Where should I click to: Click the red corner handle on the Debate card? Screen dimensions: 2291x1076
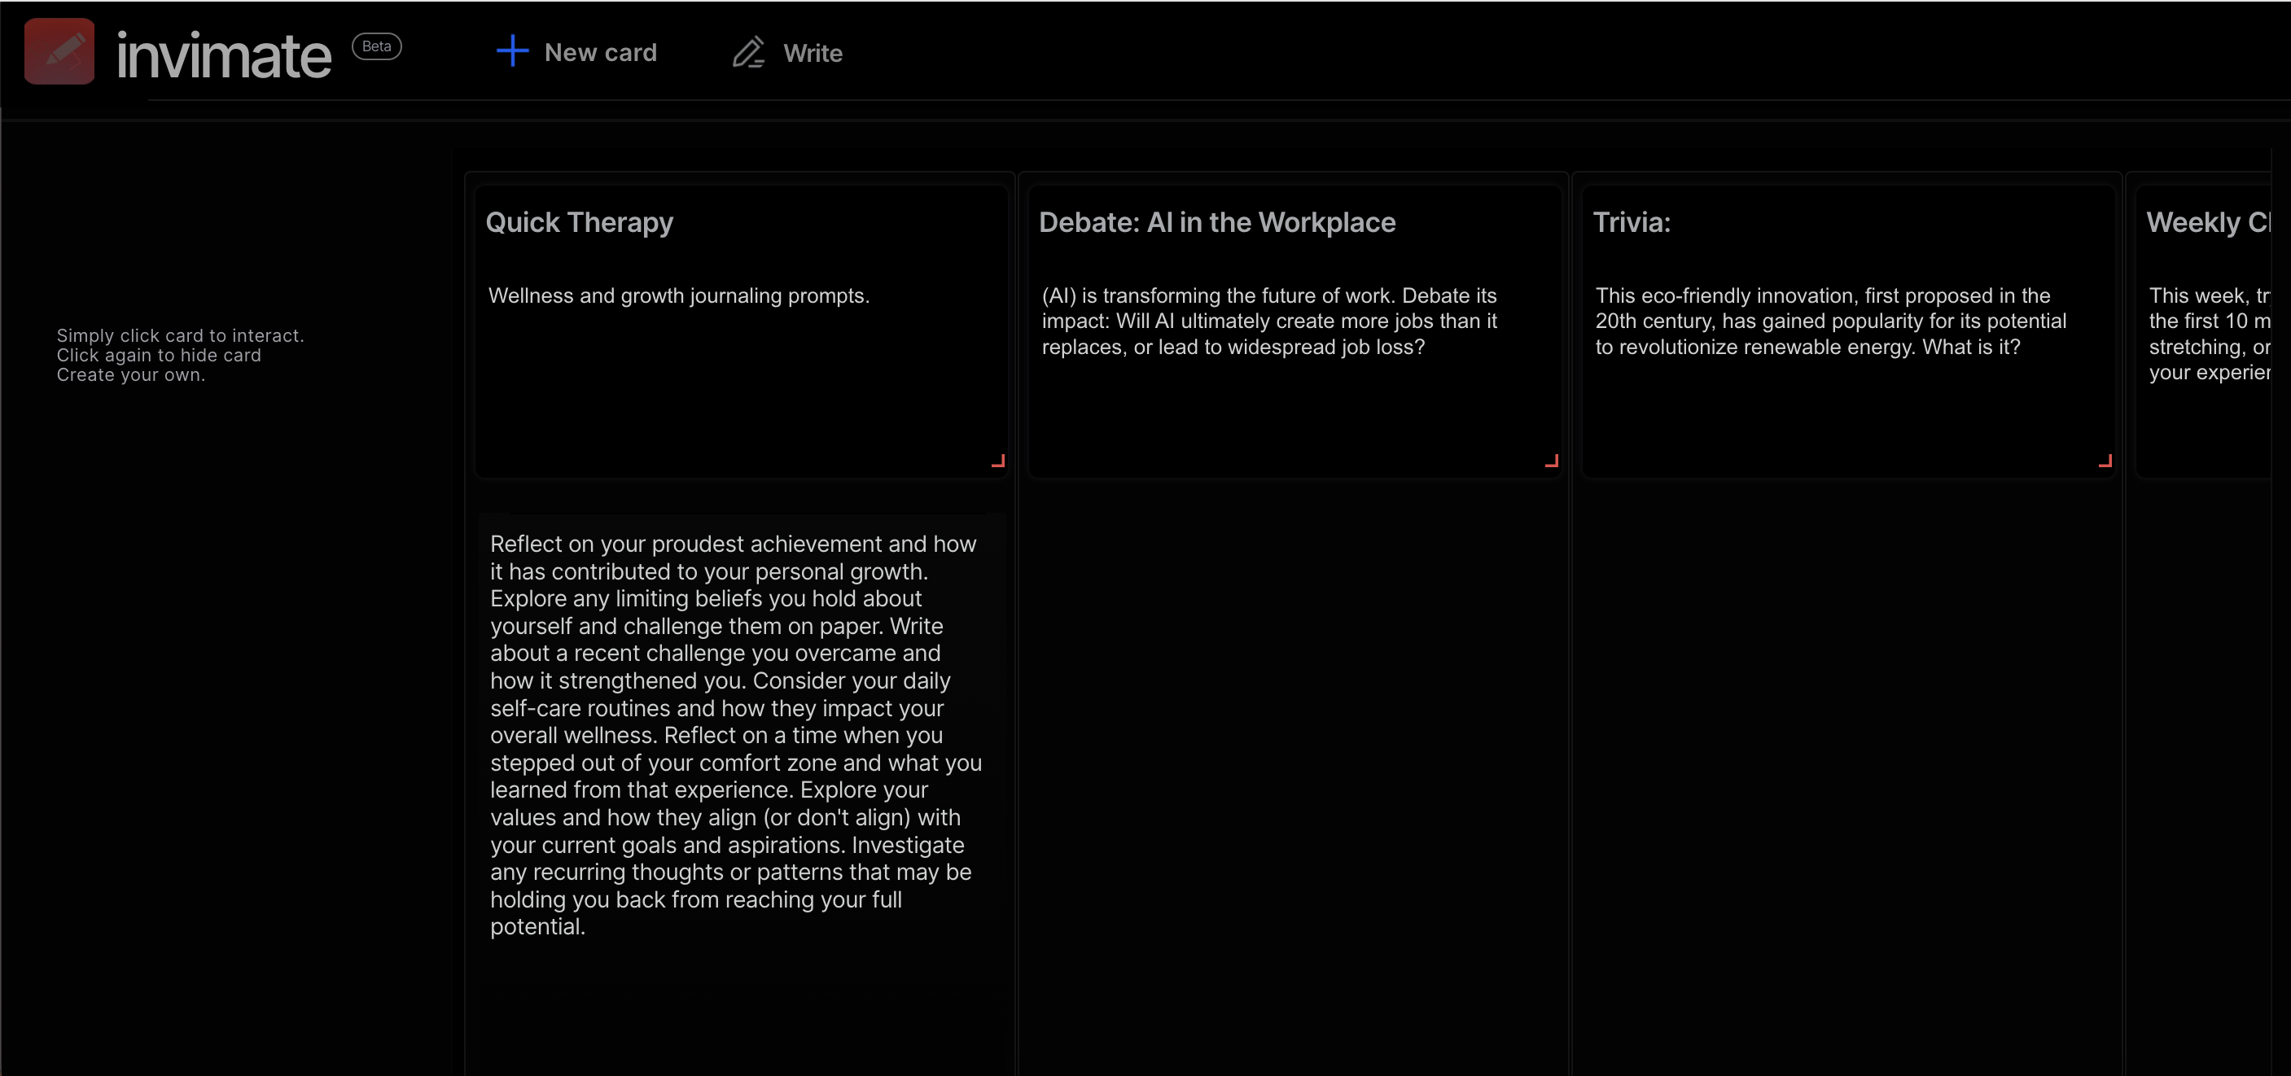(1551, 461)
